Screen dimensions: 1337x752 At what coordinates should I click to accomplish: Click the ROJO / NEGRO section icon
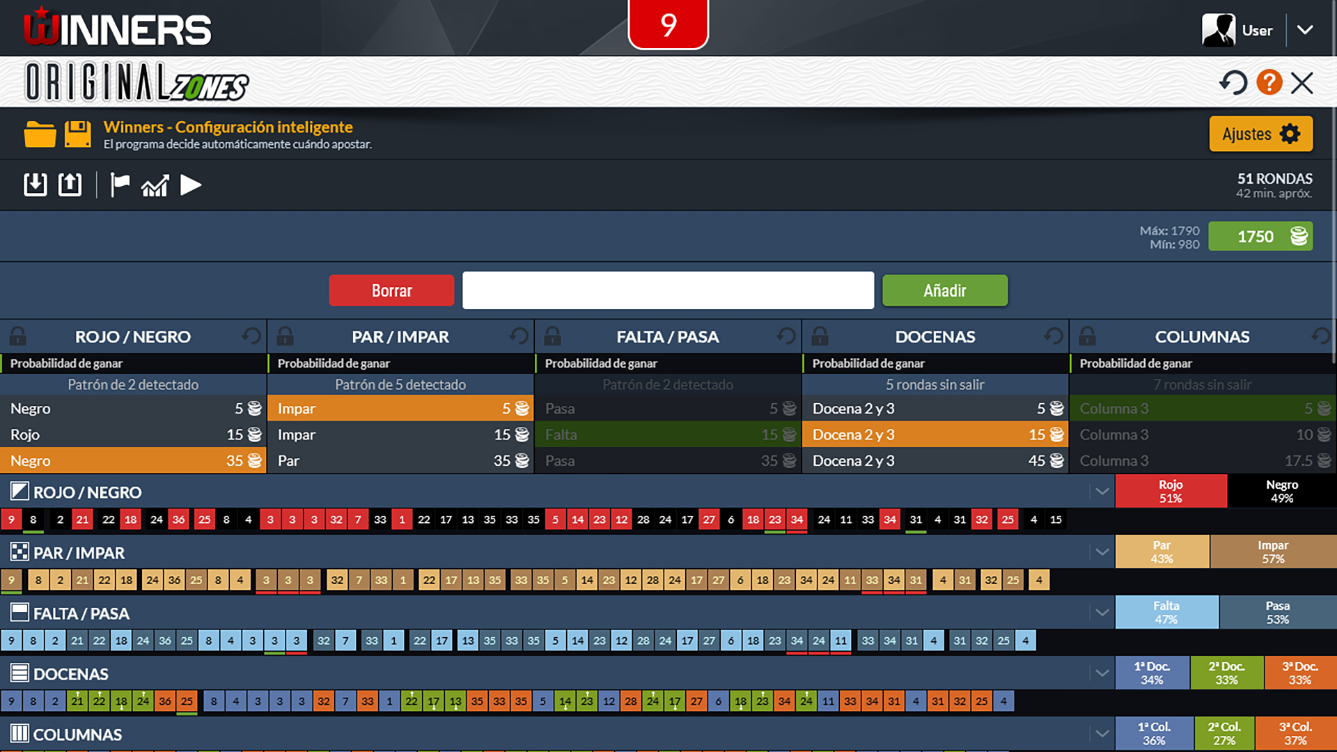tap(19, 492)
